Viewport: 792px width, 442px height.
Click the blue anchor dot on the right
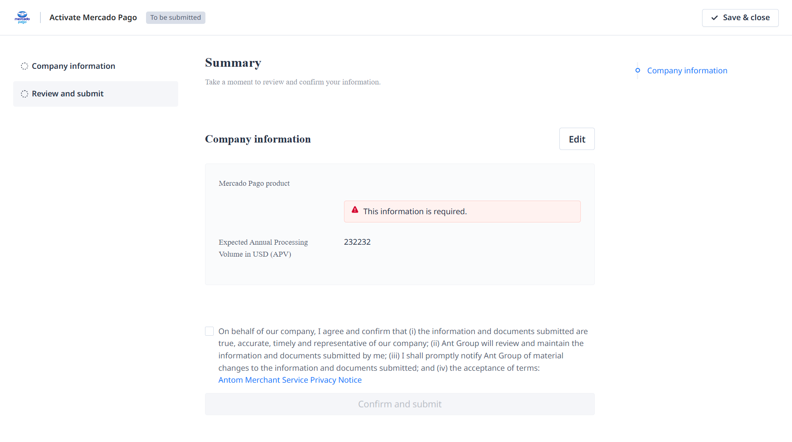(x=638, y=70)
